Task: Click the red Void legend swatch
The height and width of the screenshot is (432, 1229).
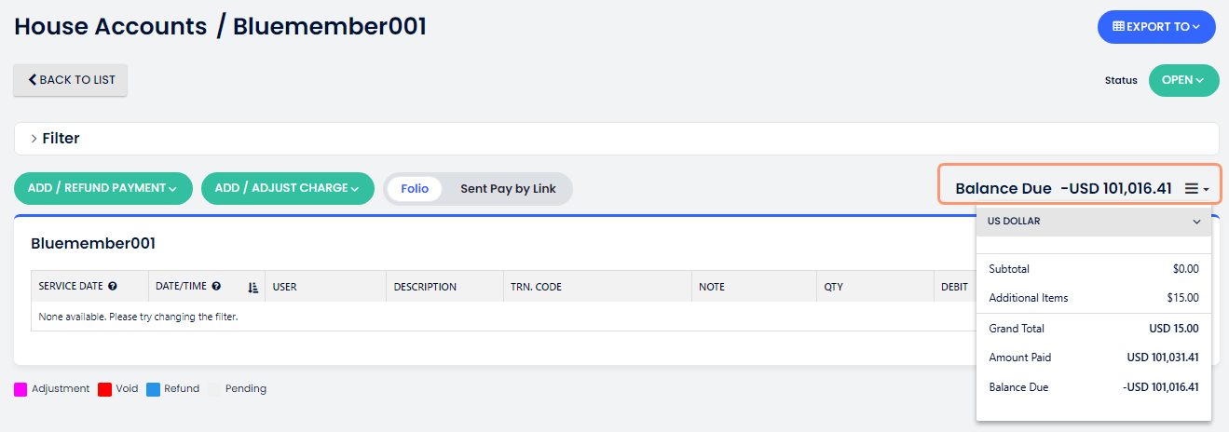Action: pyautogui.click(x=105, y=389)
